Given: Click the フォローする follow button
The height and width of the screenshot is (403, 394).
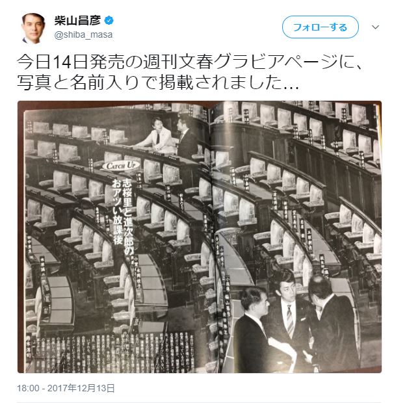Looking at the screenshot, I should pyautogui.click(x=321, y=27).
